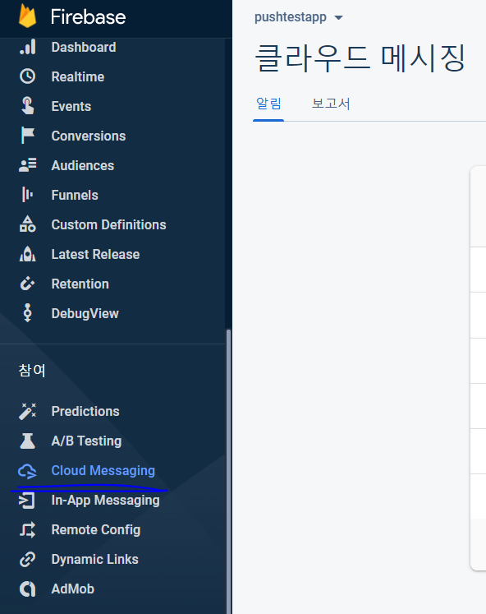Click the In-App Messaging icon
This screenshot has width=486, height=614.
click(x=27, y=500)
